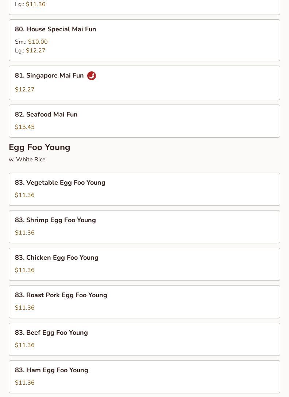Click the spicy chili pepper icon
The width and height of the screenshot is (289, 397).
[x=92, y=76]
